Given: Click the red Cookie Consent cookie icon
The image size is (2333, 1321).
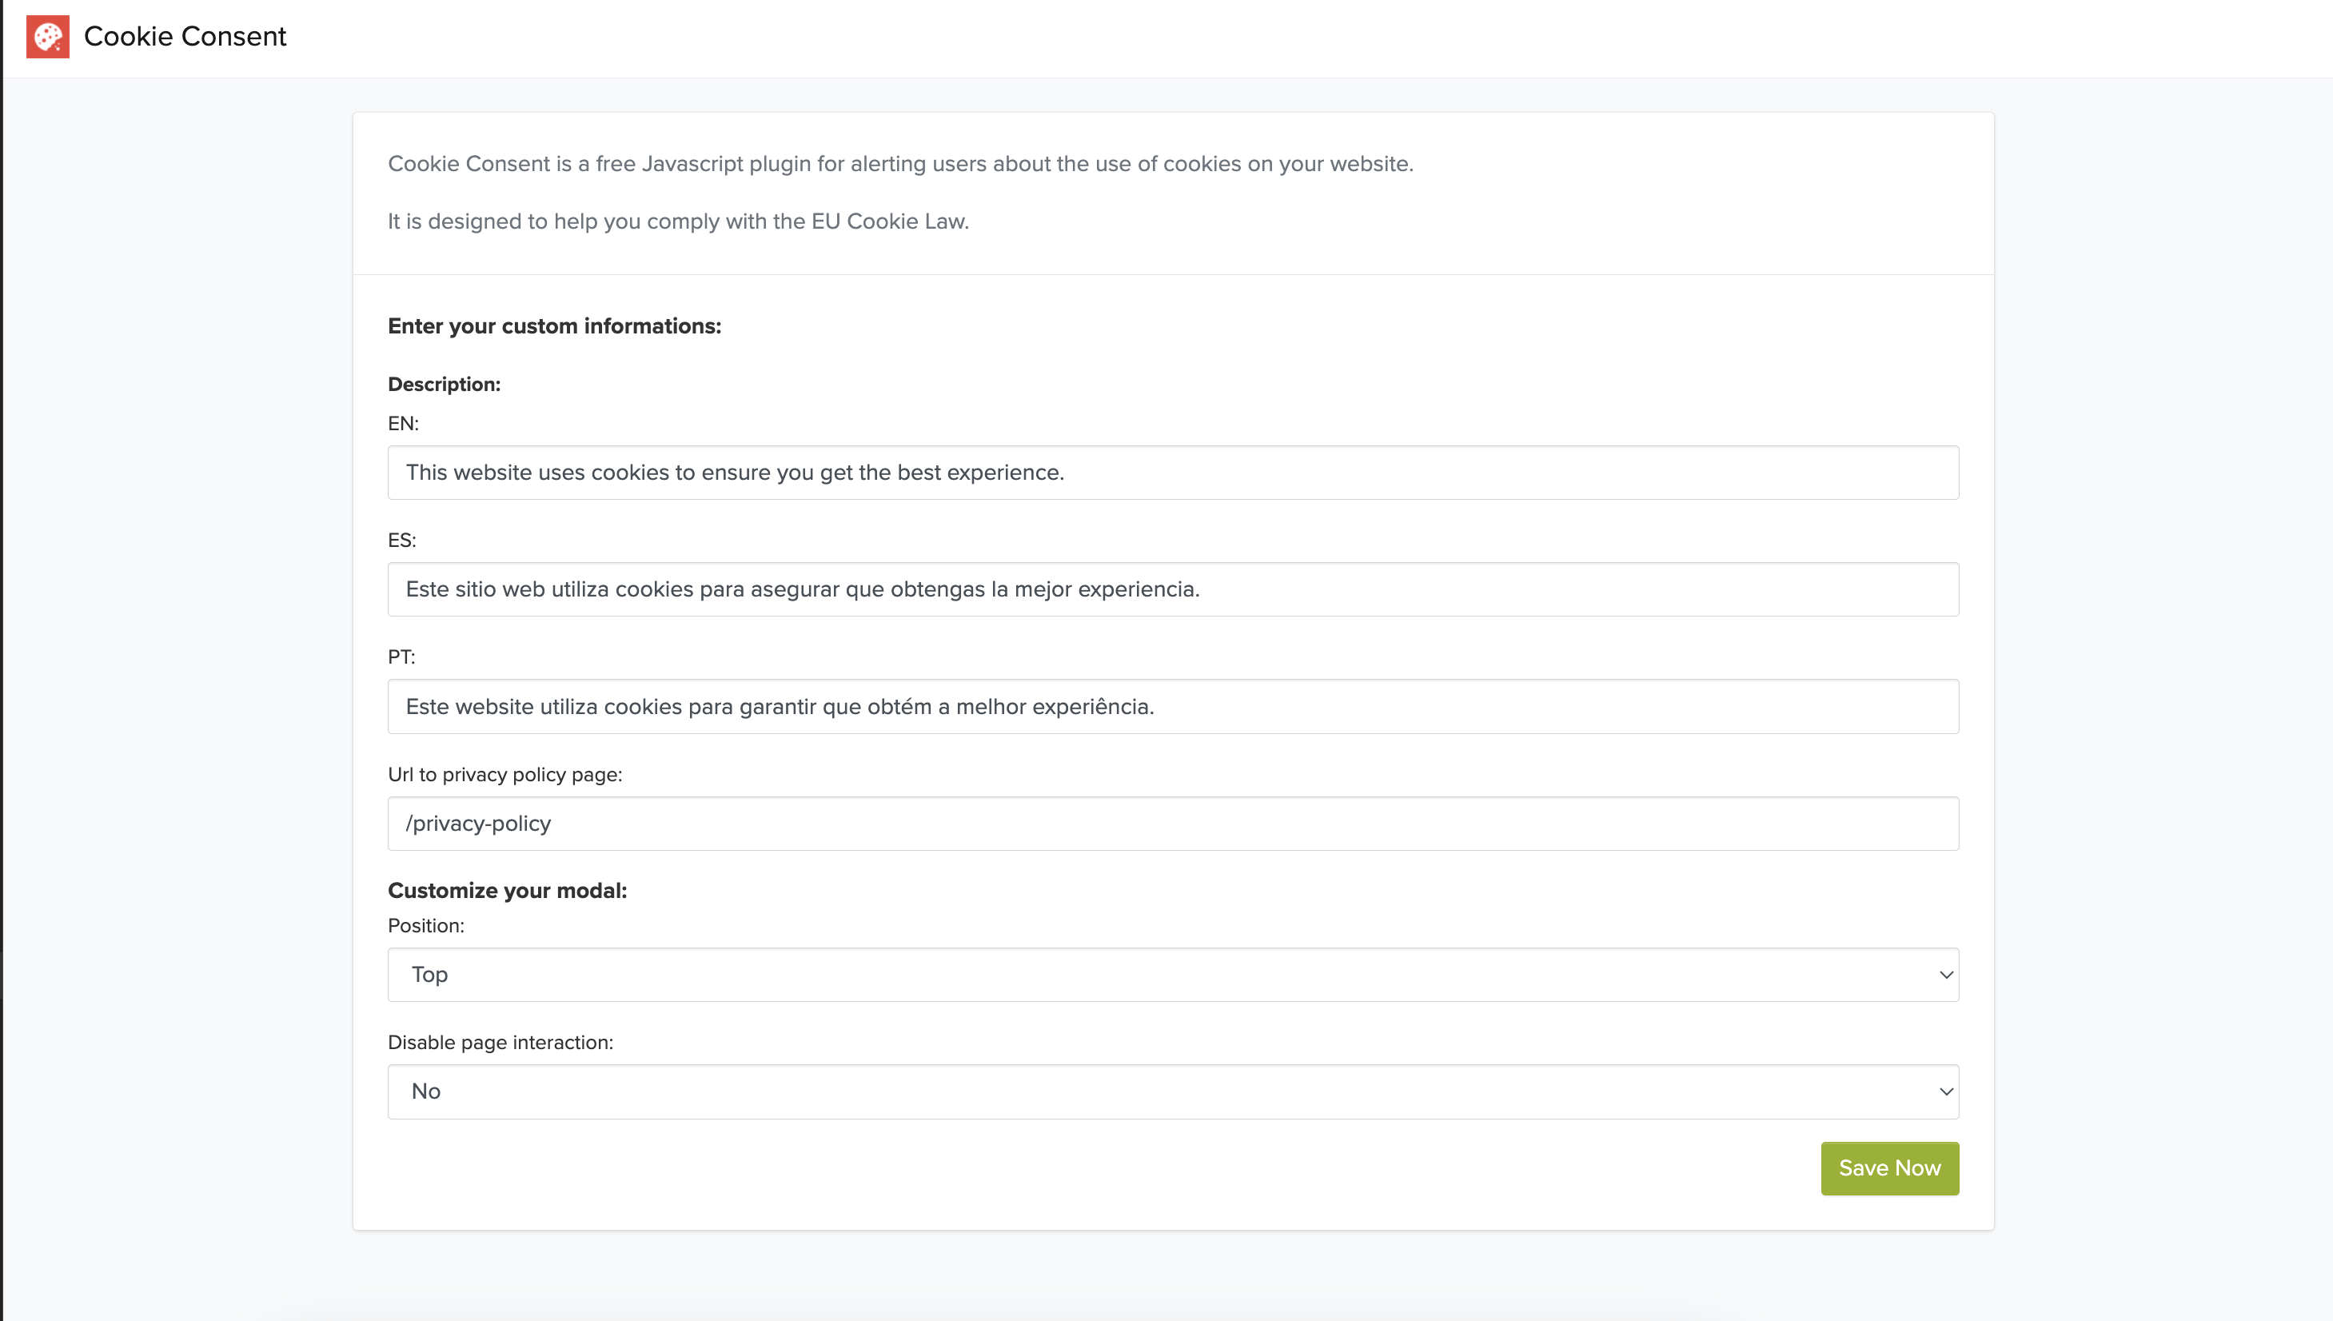Looking at the screenshot, I should pos(48,36).
